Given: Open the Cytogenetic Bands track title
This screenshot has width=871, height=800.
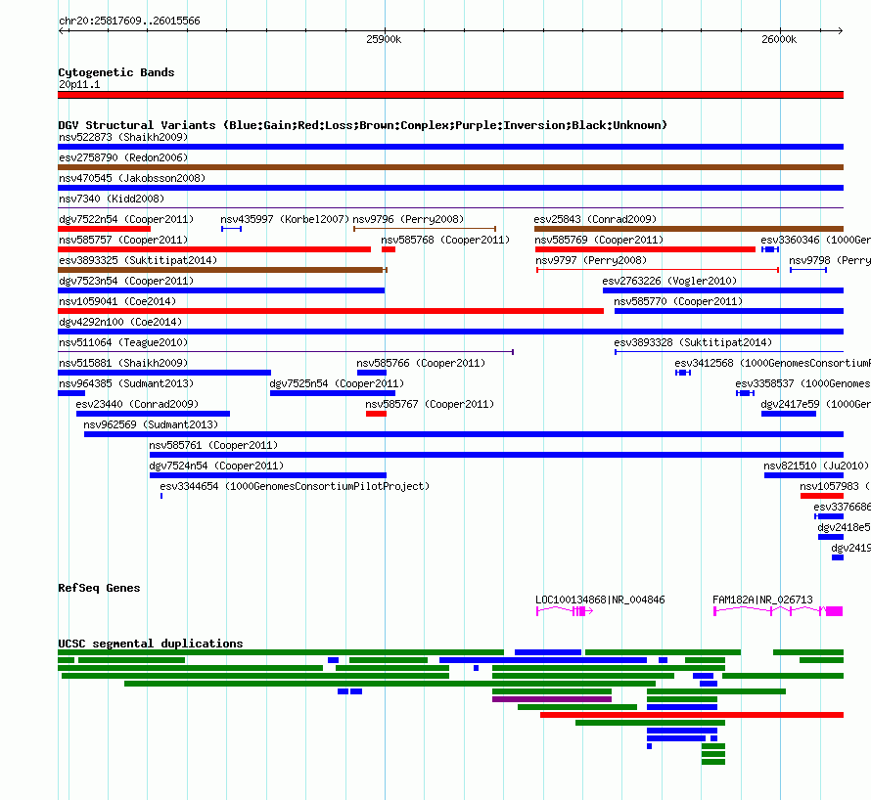Looking at the screenshot, I should click(116, 72).
